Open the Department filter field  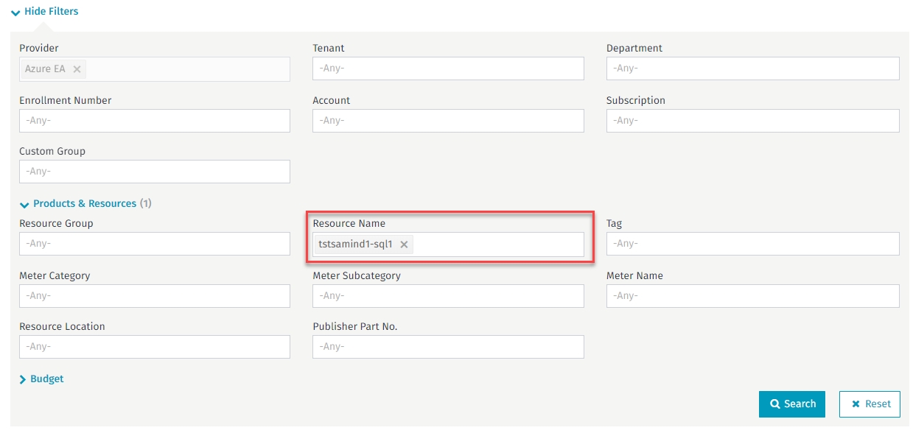[752, 68]
